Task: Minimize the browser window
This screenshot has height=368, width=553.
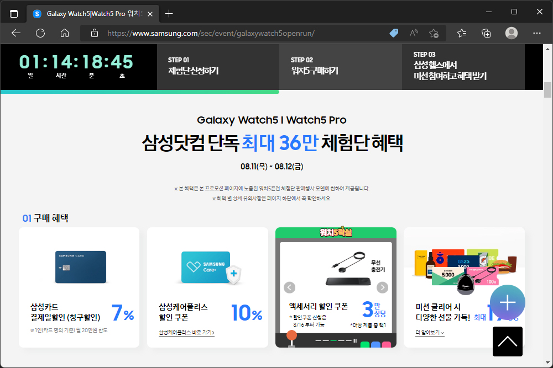Action: click(489, 12)
